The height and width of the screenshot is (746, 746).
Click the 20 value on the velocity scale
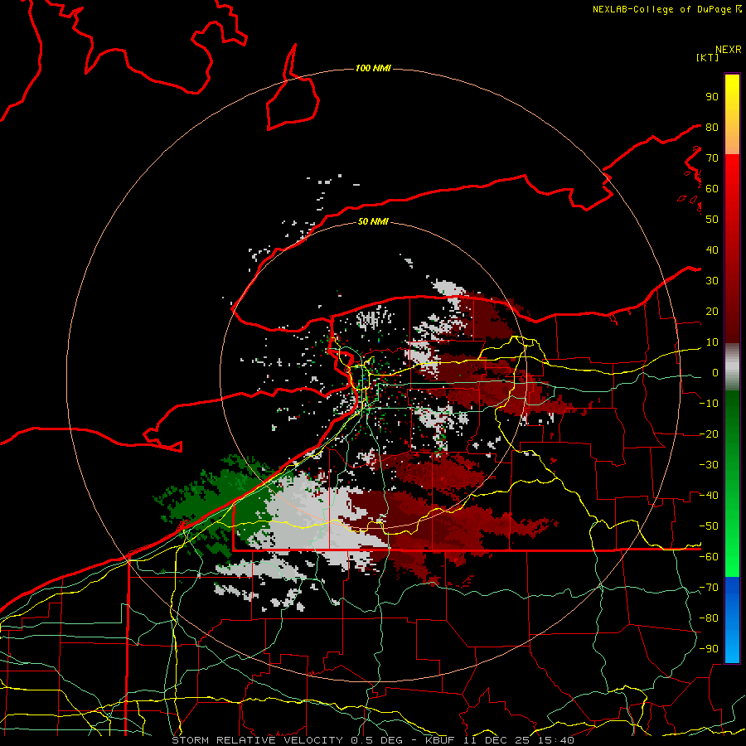pyautogui.click(x=712, y=312)
